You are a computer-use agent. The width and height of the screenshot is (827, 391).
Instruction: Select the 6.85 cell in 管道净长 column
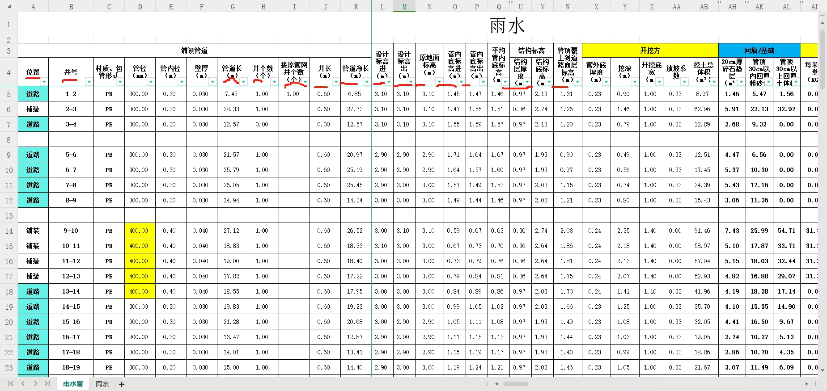point(356,94)
